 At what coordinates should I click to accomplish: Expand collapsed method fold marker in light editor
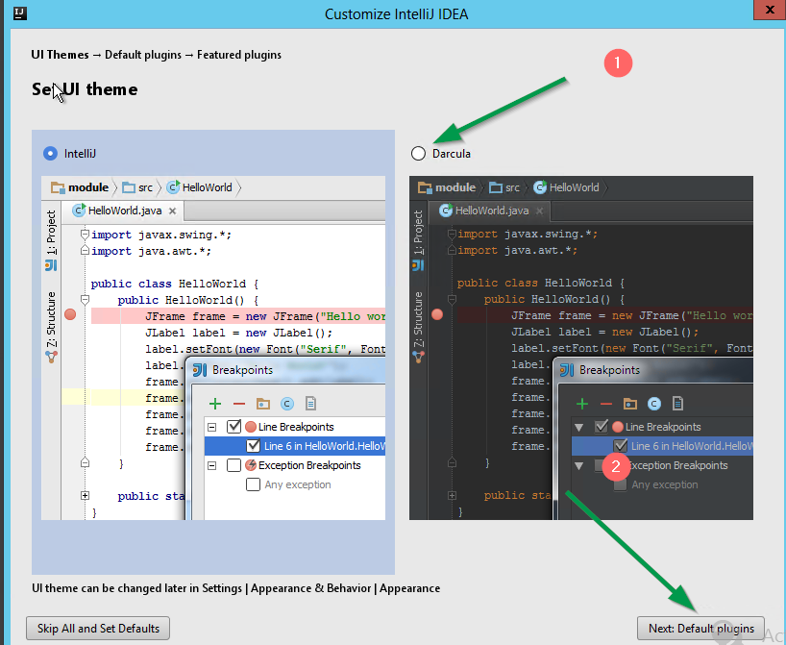tap(86, 496)
